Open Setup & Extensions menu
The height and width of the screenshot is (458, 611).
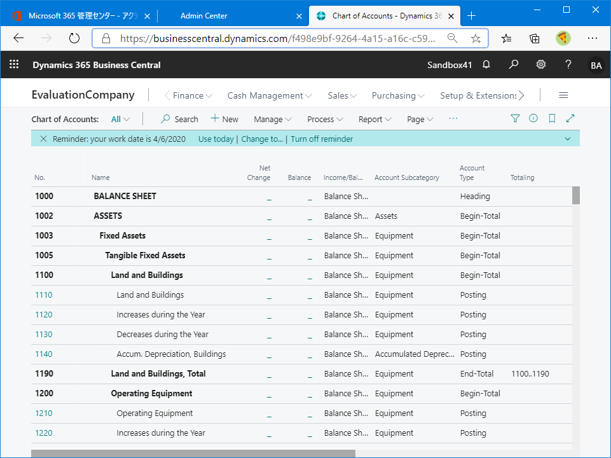tap(478, 95)
